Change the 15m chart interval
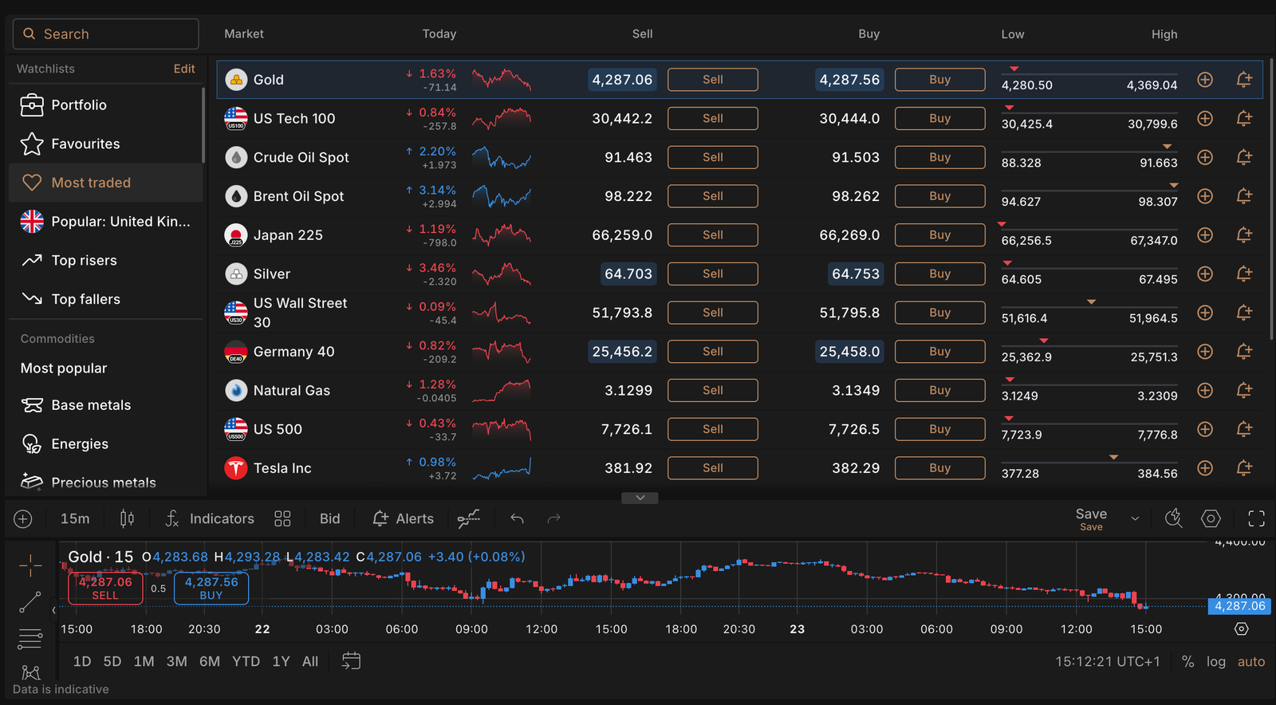 (75, 519)
